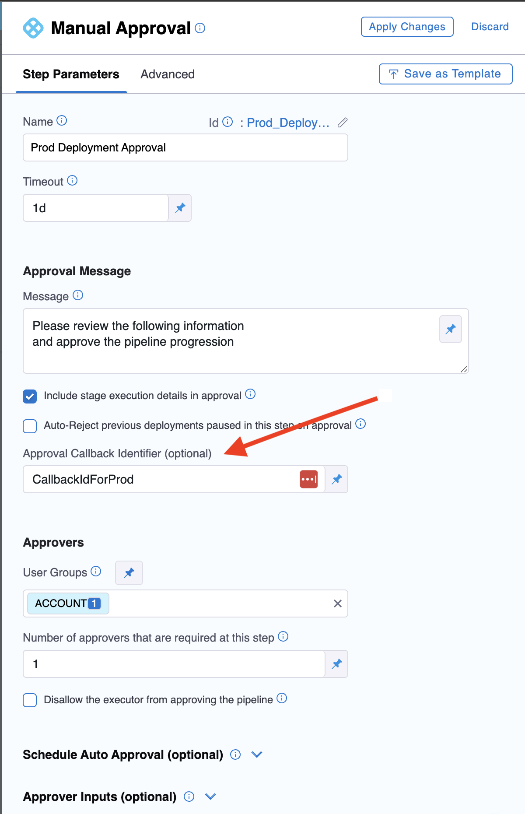Screen dimensions: 525x814
Task: Click the info icon next to Manual Approval title
Action: coord(200,28)
